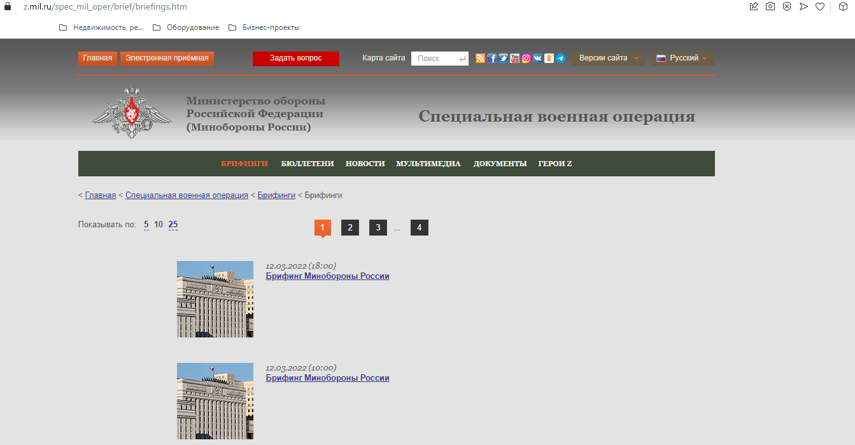Click the heart favorites icon

pos(820,6)
